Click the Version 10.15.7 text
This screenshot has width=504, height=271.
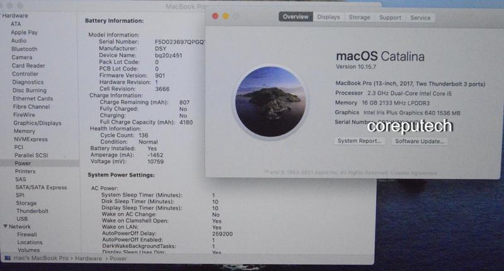point(356,67)
